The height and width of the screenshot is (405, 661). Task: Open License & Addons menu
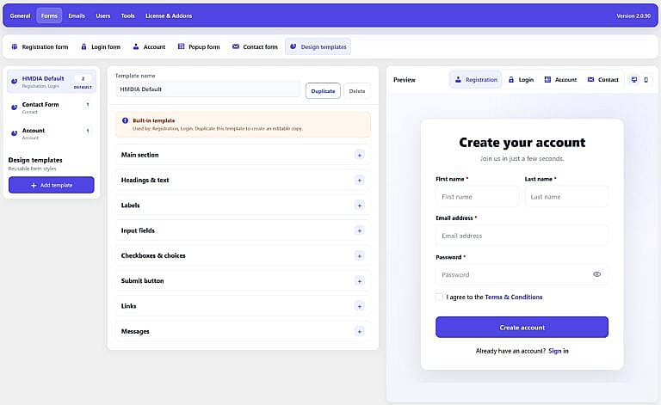[169, 15]
